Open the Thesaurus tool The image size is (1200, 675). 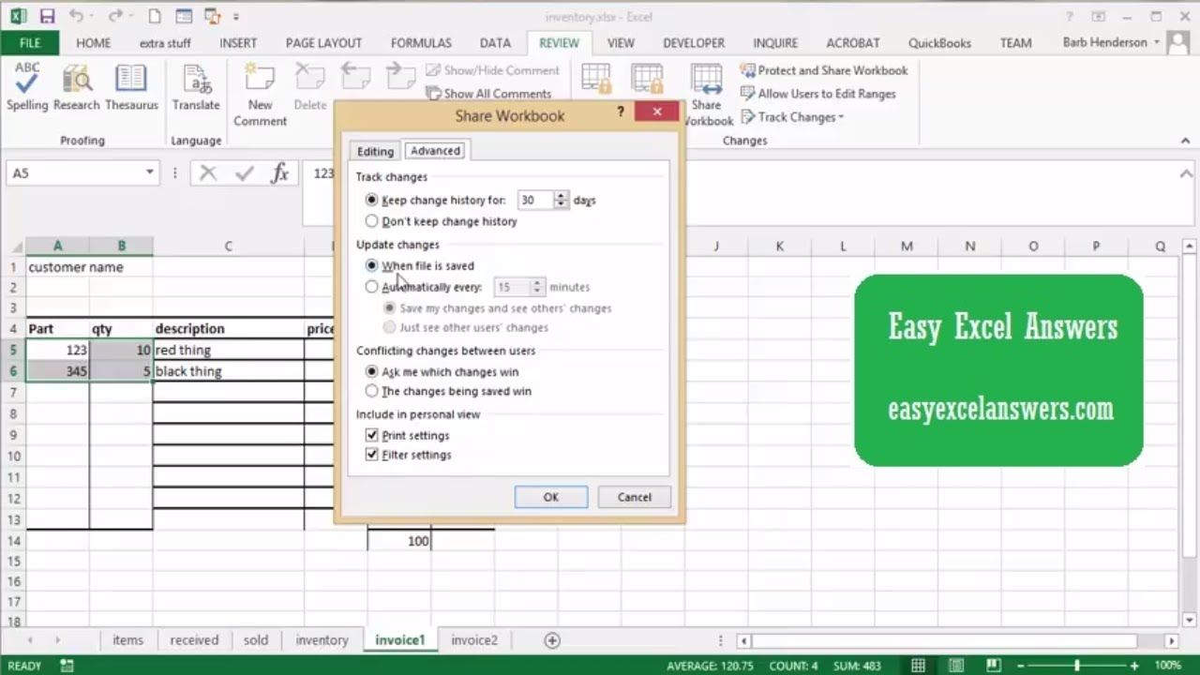coord(131,88)
